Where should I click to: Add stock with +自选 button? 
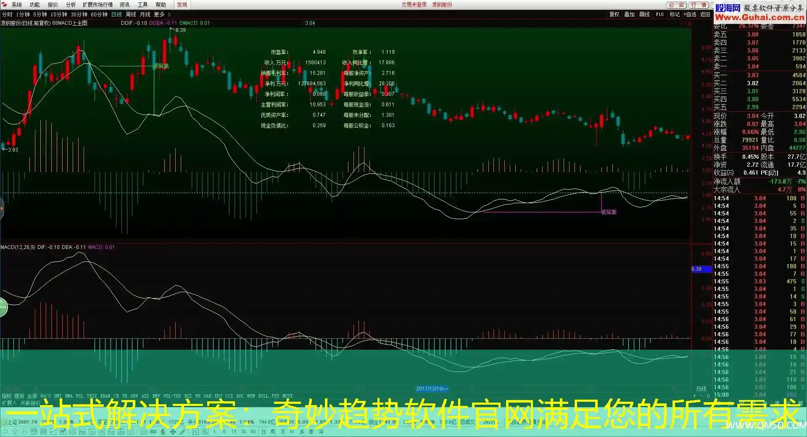(690, 14)
